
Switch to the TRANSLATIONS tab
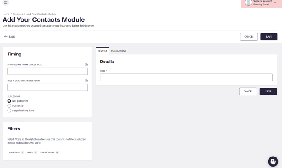coord(118,51)
